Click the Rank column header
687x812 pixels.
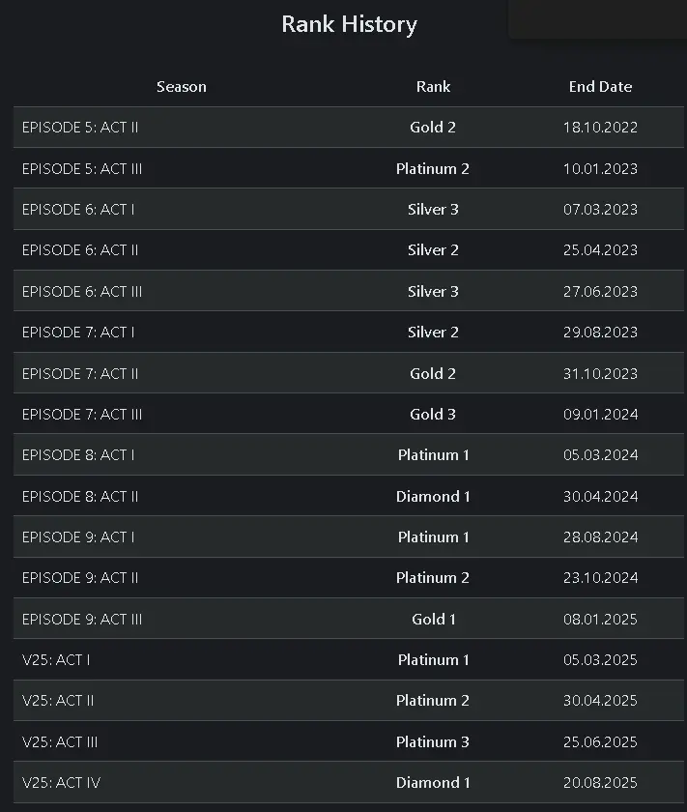click(433, 87)
